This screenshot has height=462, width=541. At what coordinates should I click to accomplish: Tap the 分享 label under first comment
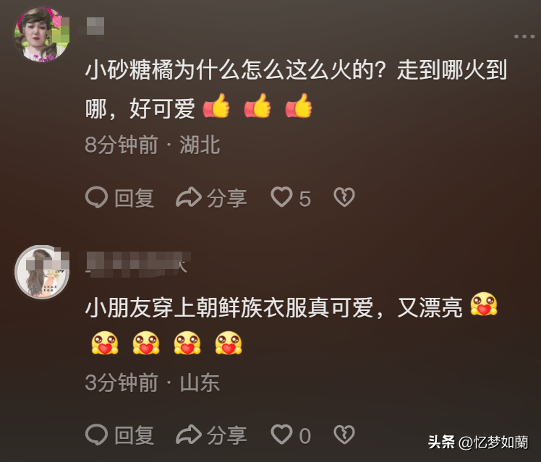click(x=227, y=198)
